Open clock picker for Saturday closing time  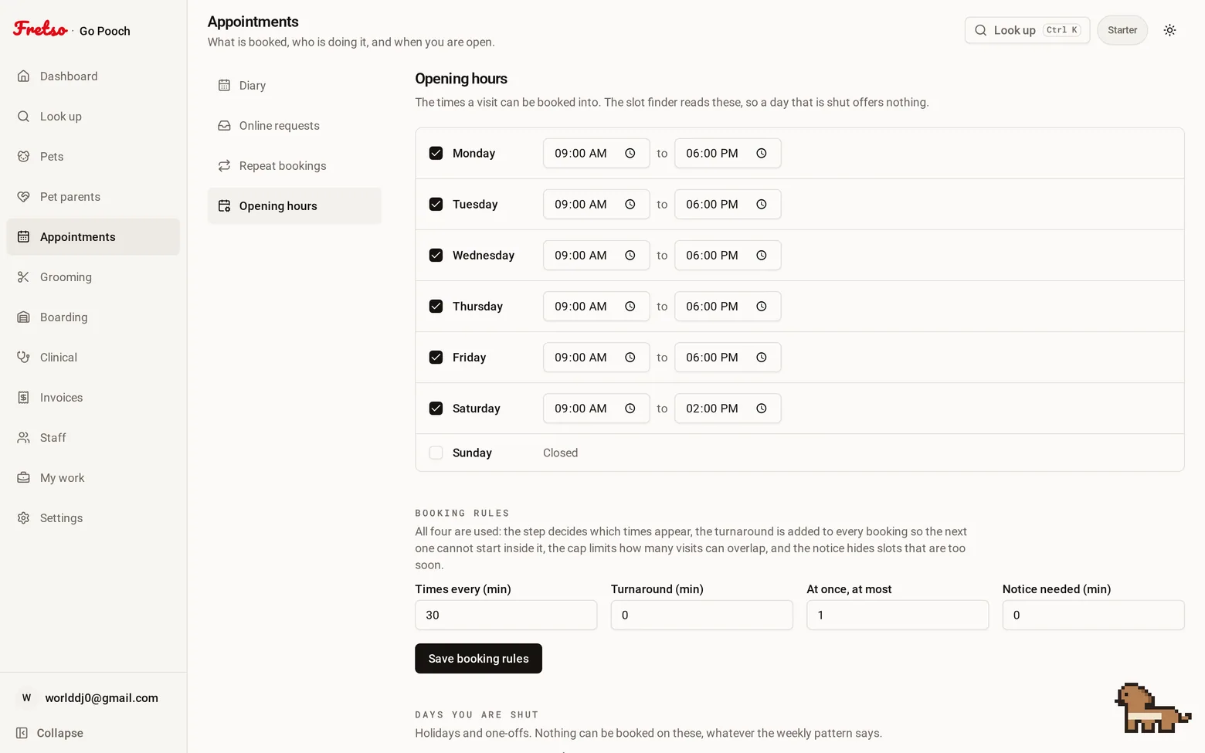tap(761, 408)
